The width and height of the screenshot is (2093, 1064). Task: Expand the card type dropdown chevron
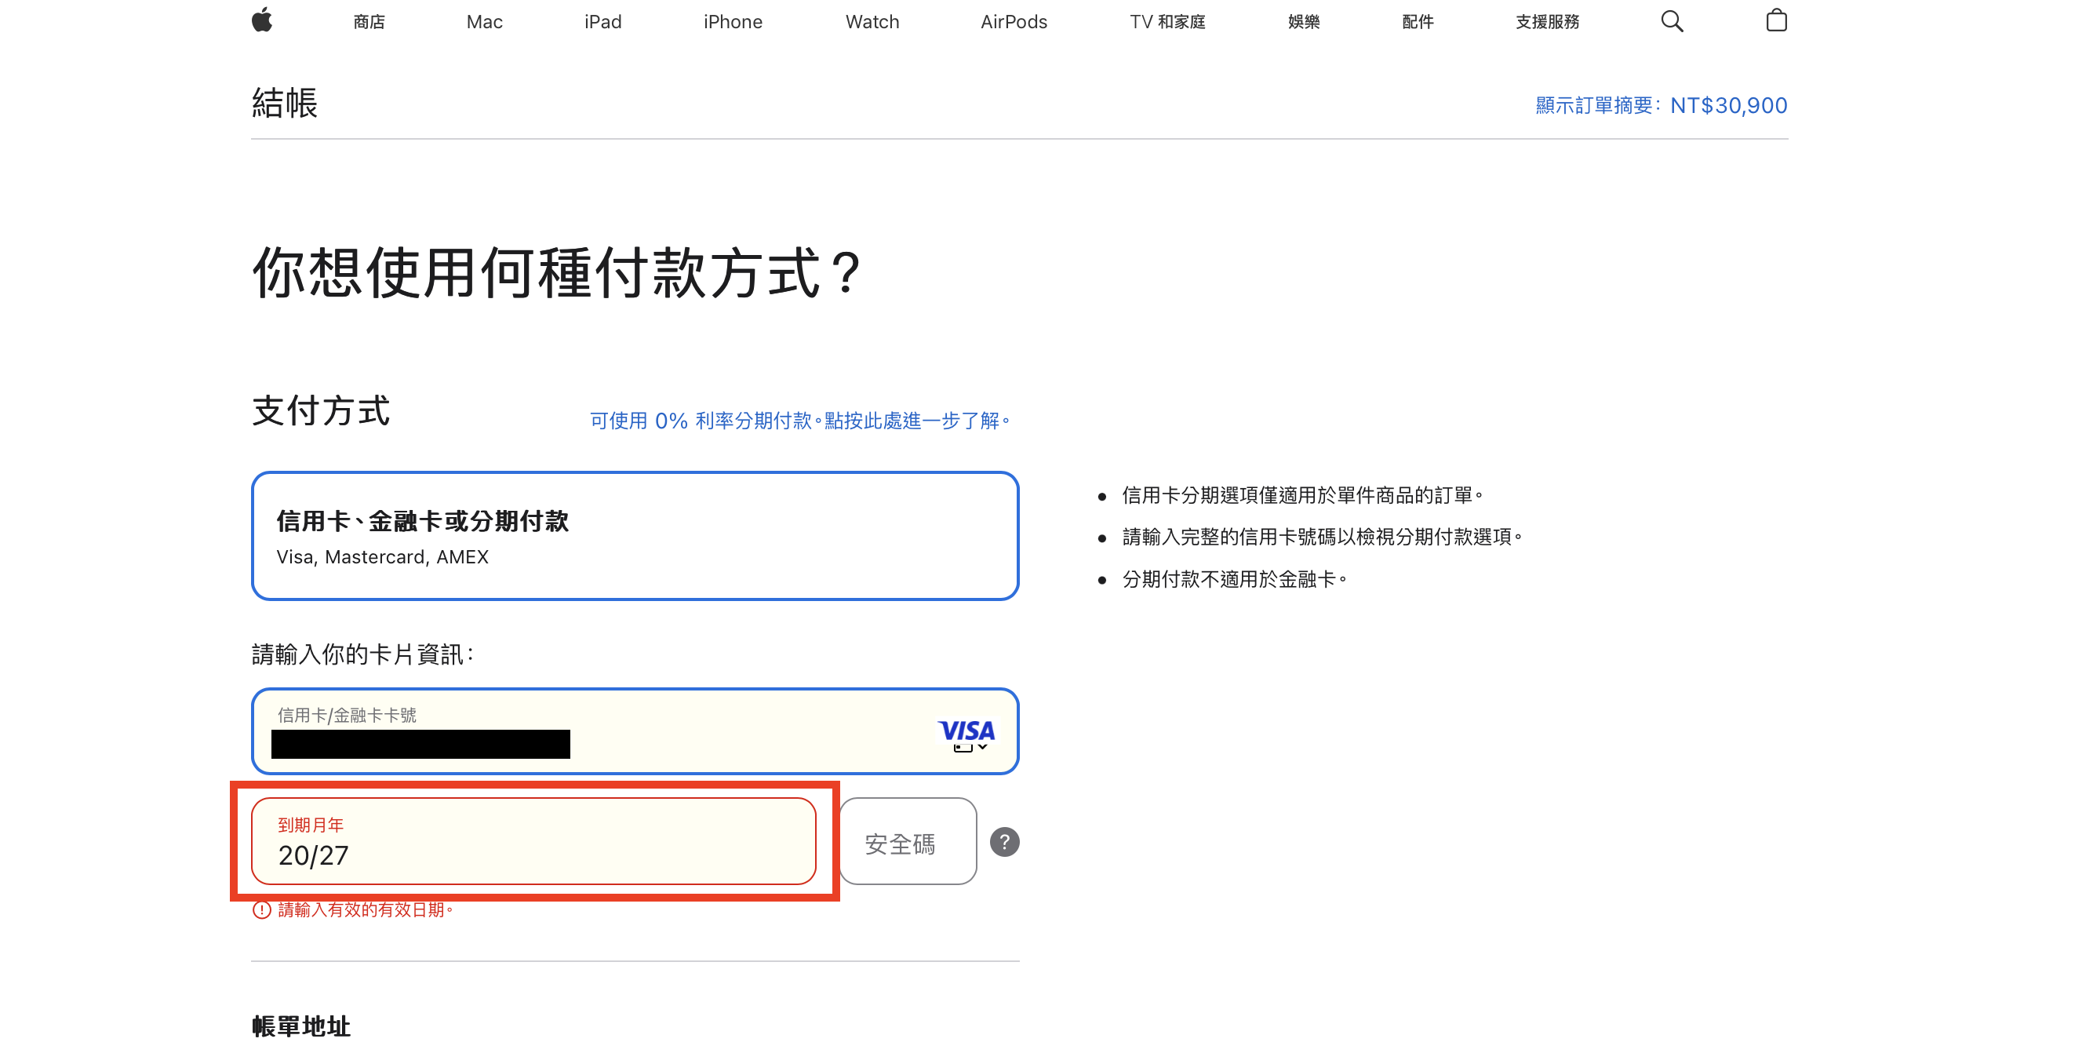(982, 746)
